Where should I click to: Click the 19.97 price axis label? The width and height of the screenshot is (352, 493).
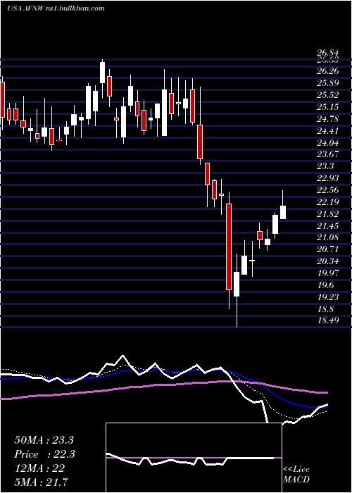click(327, 273)
